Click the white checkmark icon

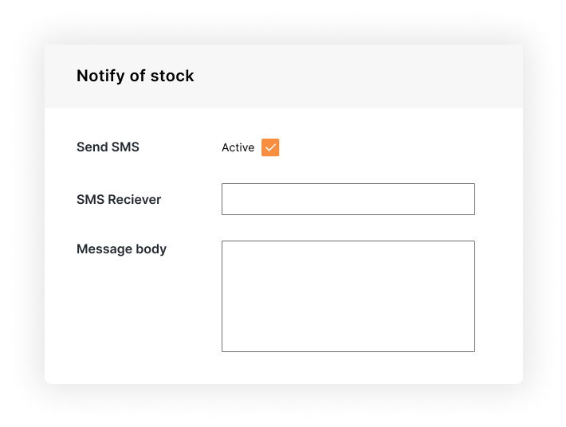(270, 147)
